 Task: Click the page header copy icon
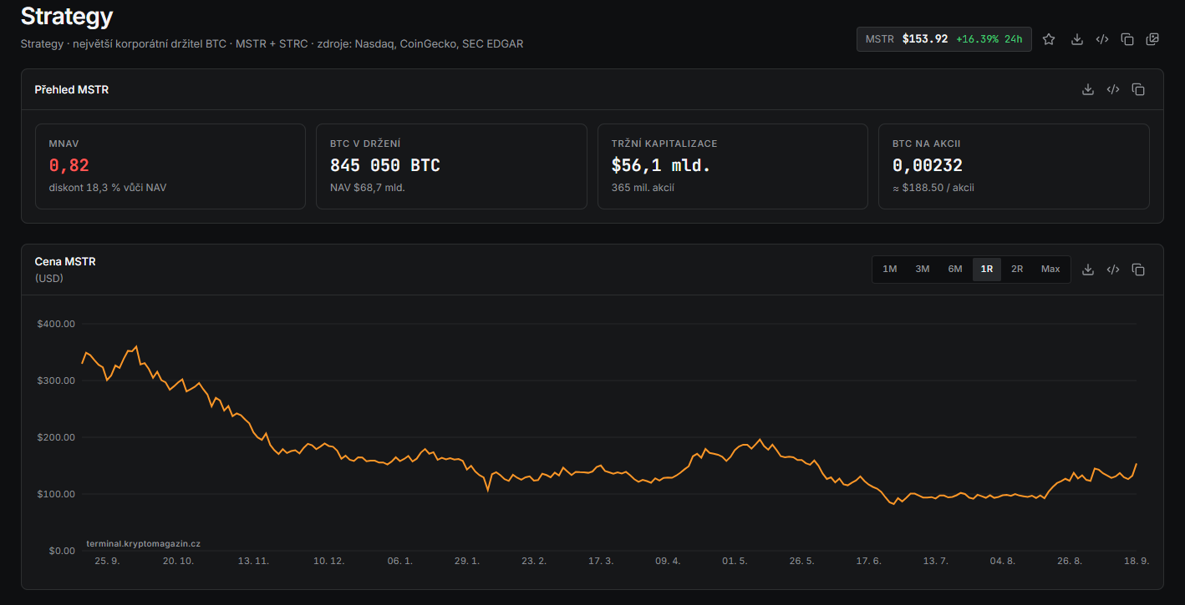1127,39
